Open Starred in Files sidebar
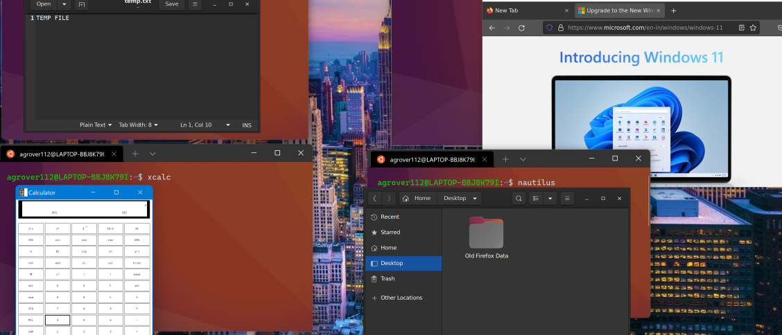782x335 pixels. point(403,233)
